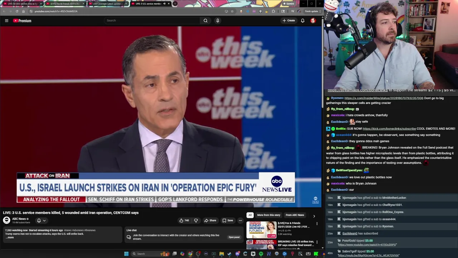The height and width of the screenshot is (258, 458).
Task: Open options menu for Fox & Friends suggestion
Action: click(x=317, y=224)
